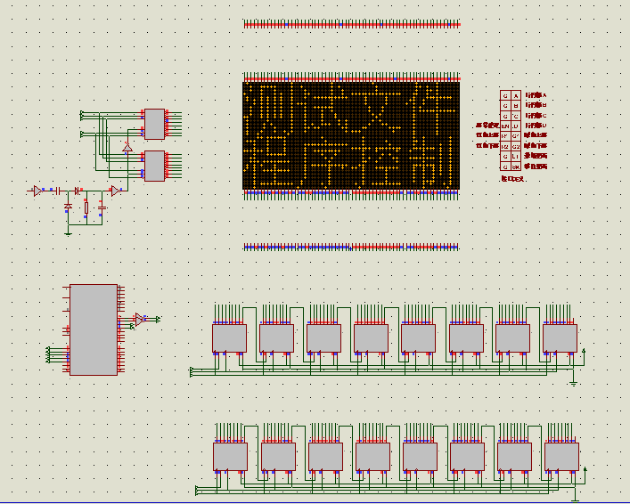Screen dimensions: 630x504
Task: Click the large microcontroller chip
Action: (93, 329)
